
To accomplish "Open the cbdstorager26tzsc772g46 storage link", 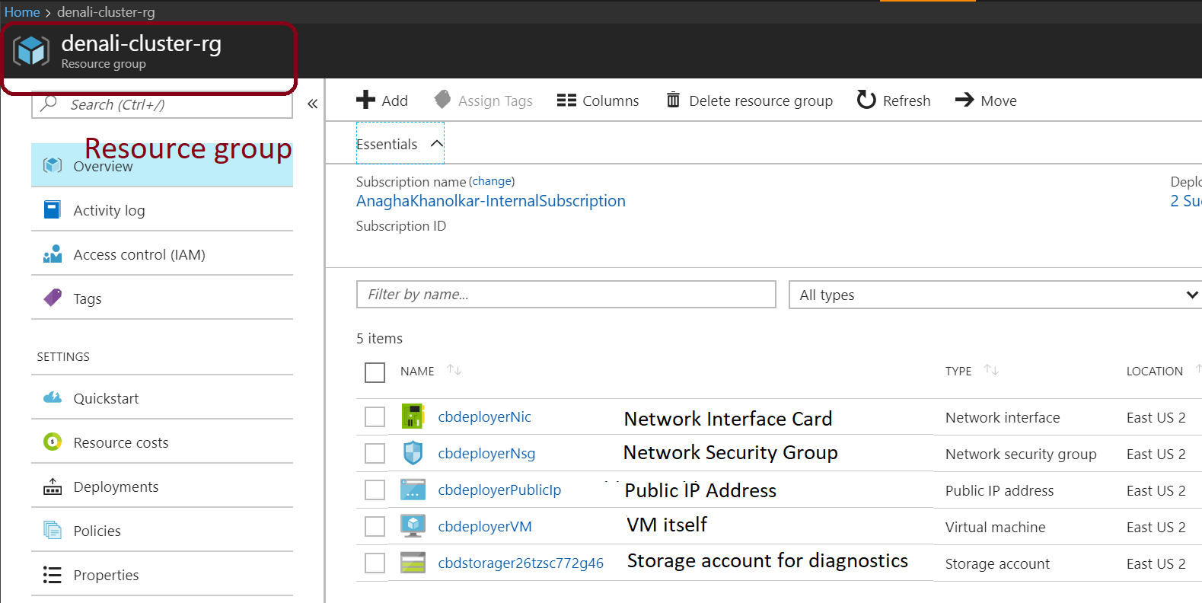I will click(521, 563).
